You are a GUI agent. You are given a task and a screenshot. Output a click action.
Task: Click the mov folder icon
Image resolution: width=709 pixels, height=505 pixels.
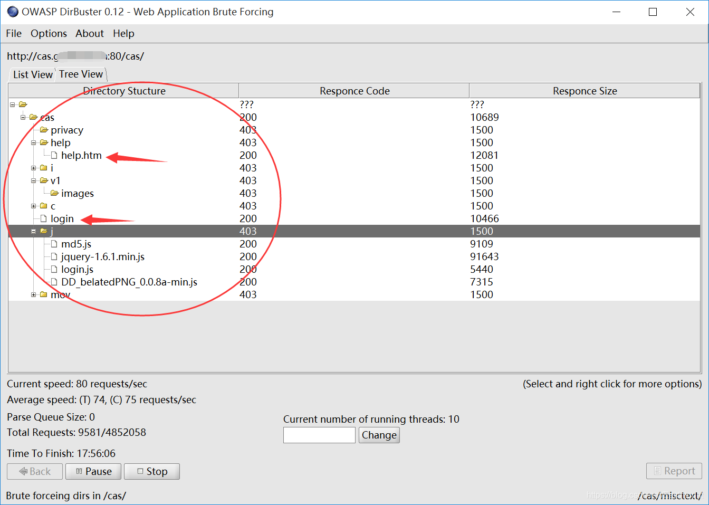44,294
